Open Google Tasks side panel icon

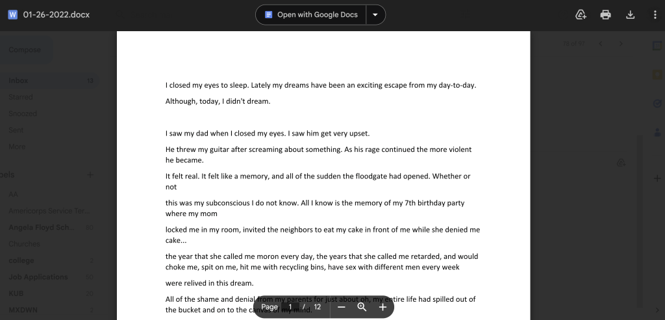tap(657, 104)
